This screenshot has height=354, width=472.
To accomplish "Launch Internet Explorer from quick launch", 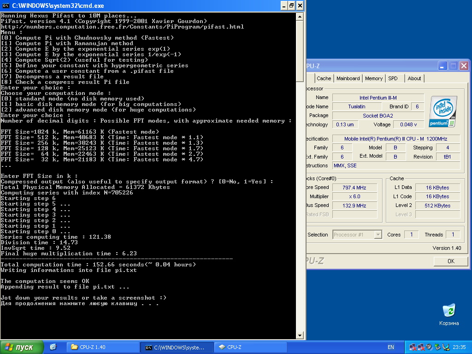I will point(53,347).
